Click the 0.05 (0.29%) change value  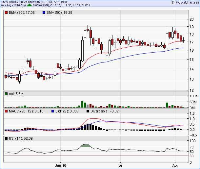tap(41, 5)
